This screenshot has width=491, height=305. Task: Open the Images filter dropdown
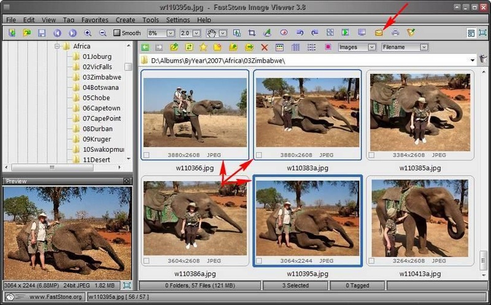tap(372, 47)
